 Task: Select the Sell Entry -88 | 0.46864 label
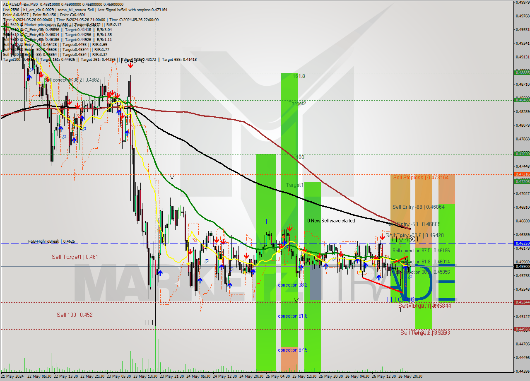click(419, 207)
